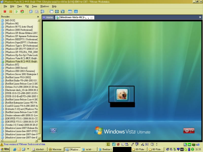Click the VM icon beside [Windows 98]
Viewport: 203px width, 152px height.
[3, 23]
